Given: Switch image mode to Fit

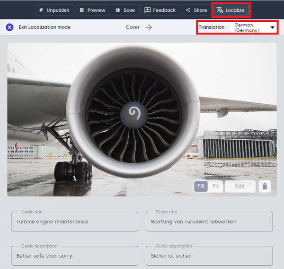Looking at the screenshot, I should tap(215, 186).
